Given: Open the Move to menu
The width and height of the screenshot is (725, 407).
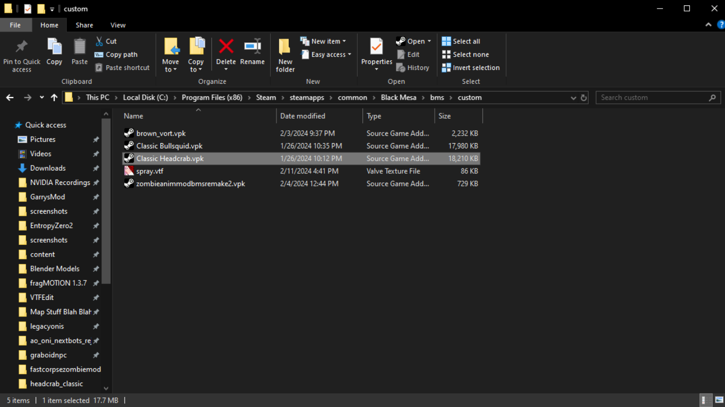Looking at the screenshot, I should point(171,55).
